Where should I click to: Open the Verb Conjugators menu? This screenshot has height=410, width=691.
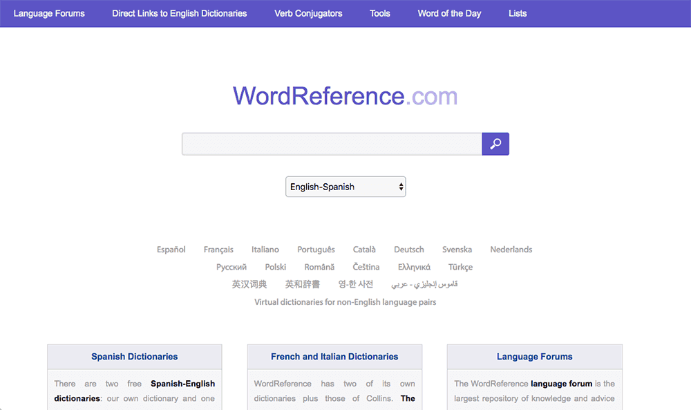click(308, 13)
